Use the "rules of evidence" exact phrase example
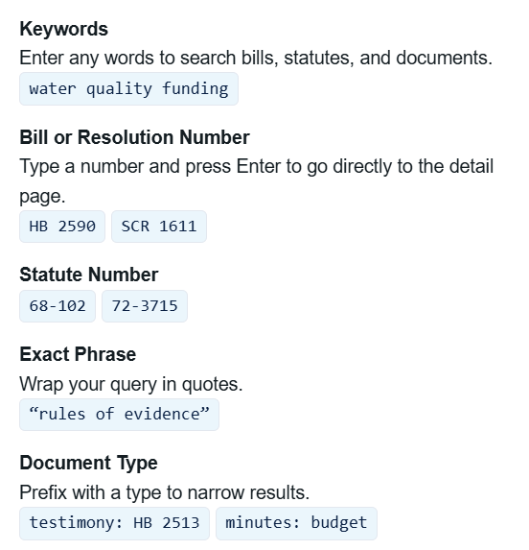The image size is (529, 550). coord(120,415)
